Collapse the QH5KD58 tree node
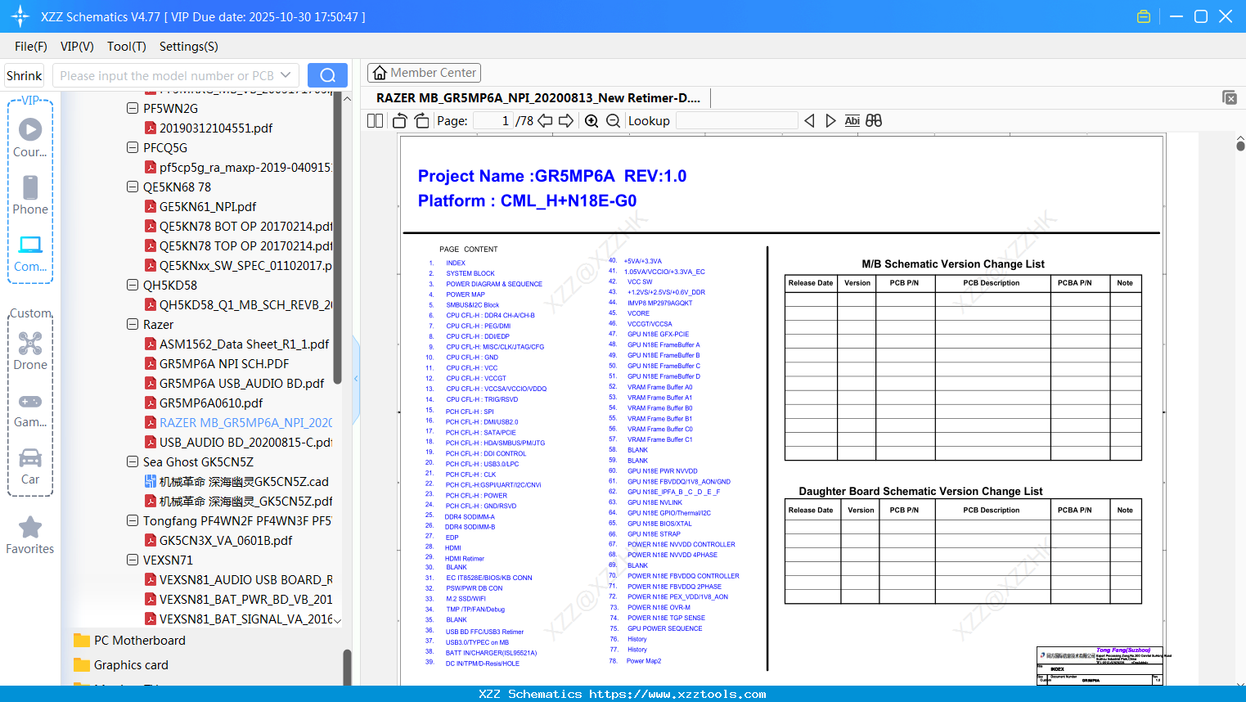Screen dimensions: 1246x702 (x=133, y=285)
